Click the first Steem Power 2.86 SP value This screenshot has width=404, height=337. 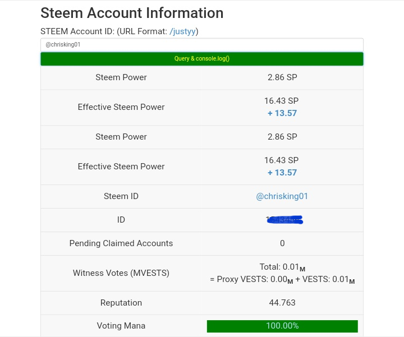282,77
